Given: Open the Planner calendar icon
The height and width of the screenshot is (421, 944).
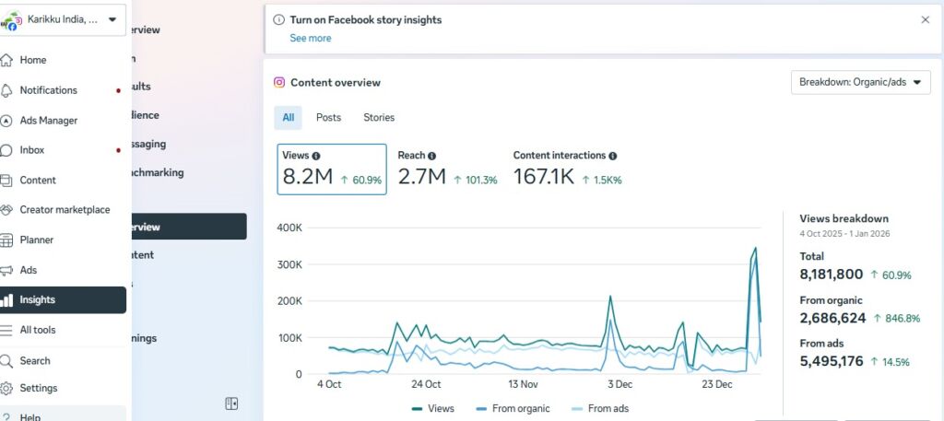Looking at the screenshot, I should [7, 240].
